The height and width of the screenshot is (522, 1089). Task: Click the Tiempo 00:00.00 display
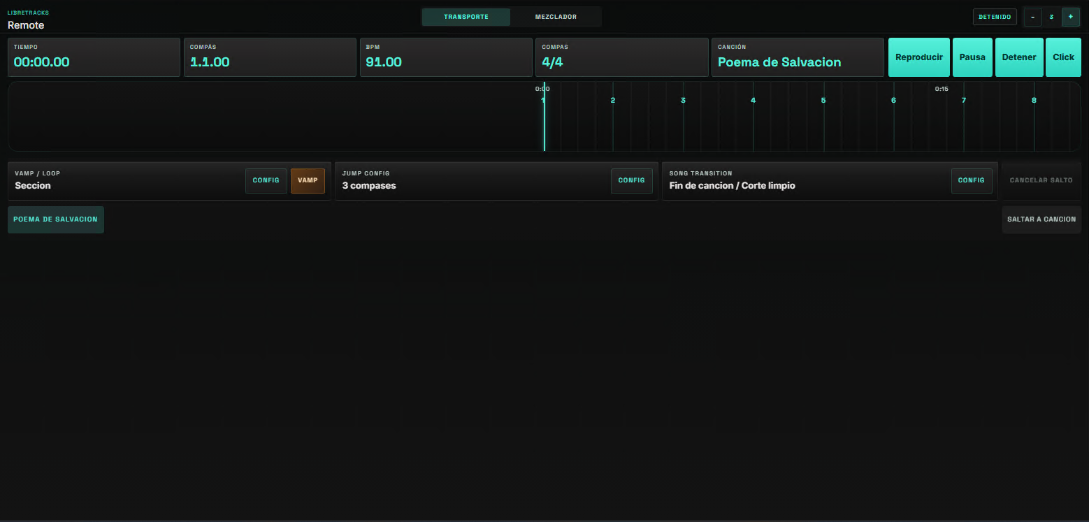pos(94,57)
